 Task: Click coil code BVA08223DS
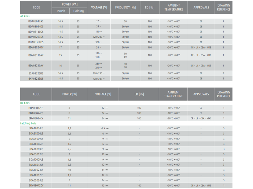36,78
